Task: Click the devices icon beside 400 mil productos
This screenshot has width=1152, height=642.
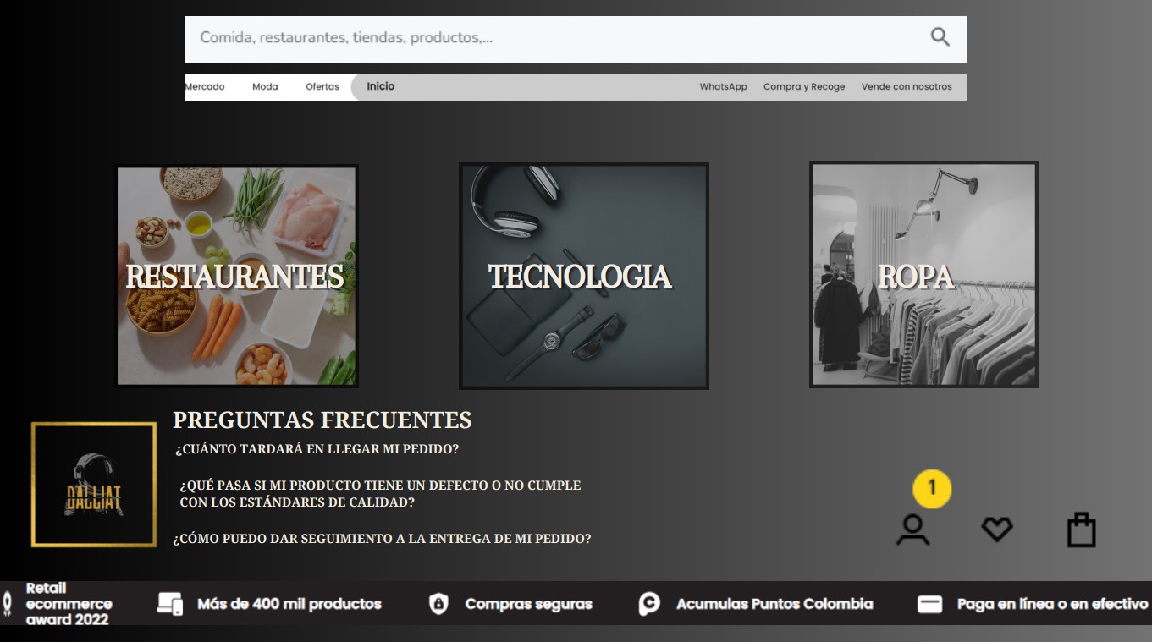Action: point(170,604)
